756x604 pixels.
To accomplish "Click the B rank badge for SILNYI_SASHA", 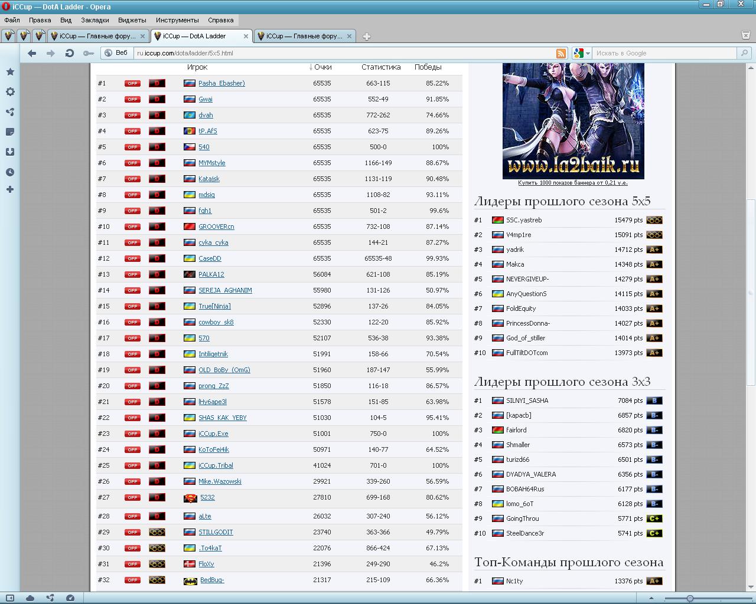I will [x=654, y=401].
